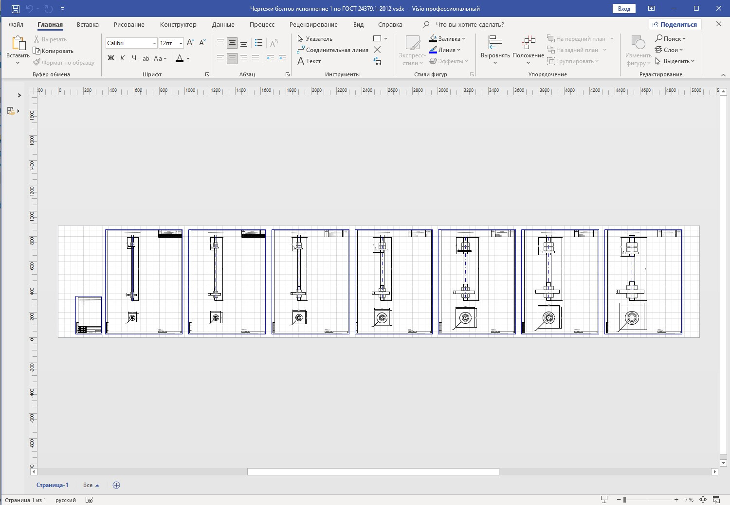Open the Calibri font name dropdown
This screenshot has width=730, height=505.
[x=154, y=43]
